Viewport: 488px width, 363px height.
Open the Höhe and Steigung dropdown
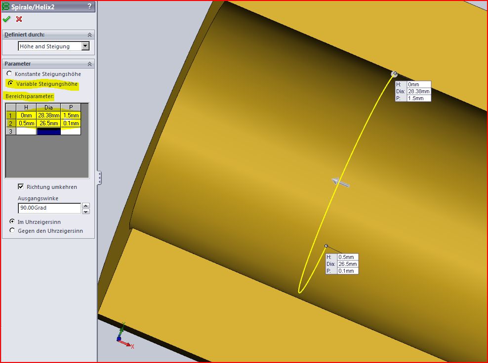tap(85, 46)
